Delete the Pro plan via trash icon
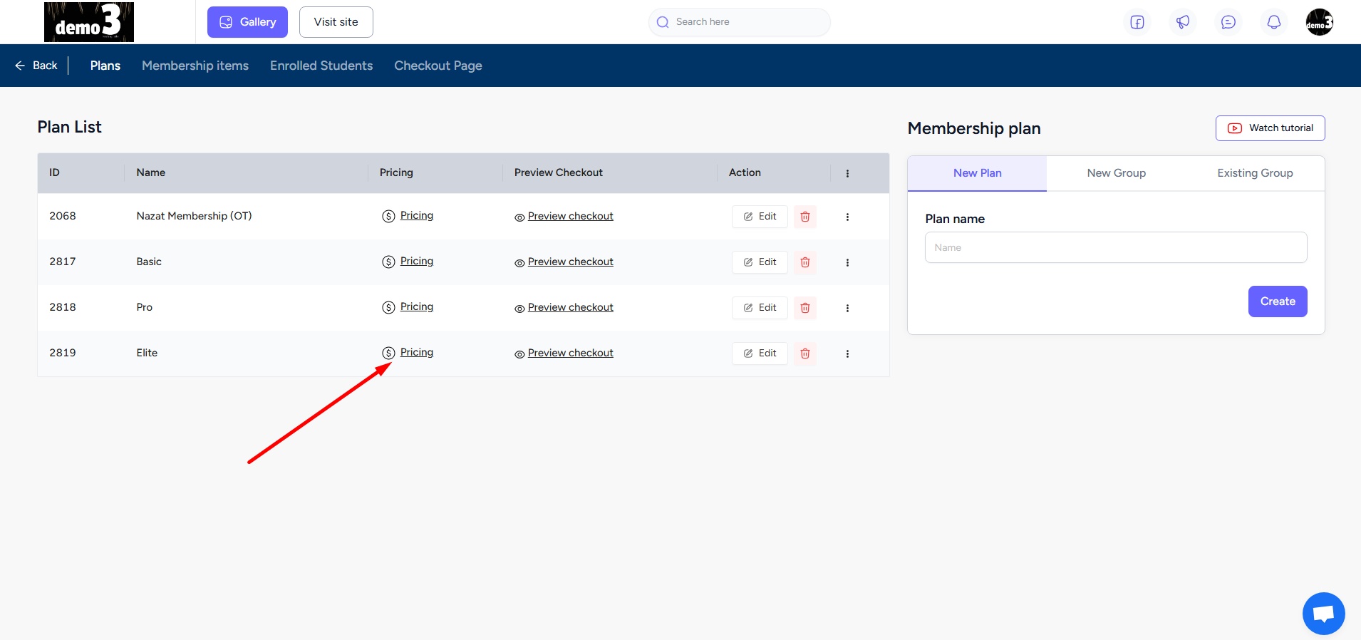Screen dimensions: 1361x640 tap(805, 308)
